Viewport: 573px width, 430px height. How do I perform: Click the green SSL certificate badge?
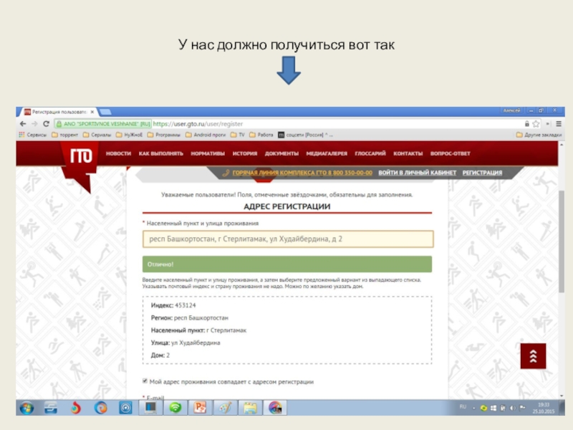[x=103, y=124]
